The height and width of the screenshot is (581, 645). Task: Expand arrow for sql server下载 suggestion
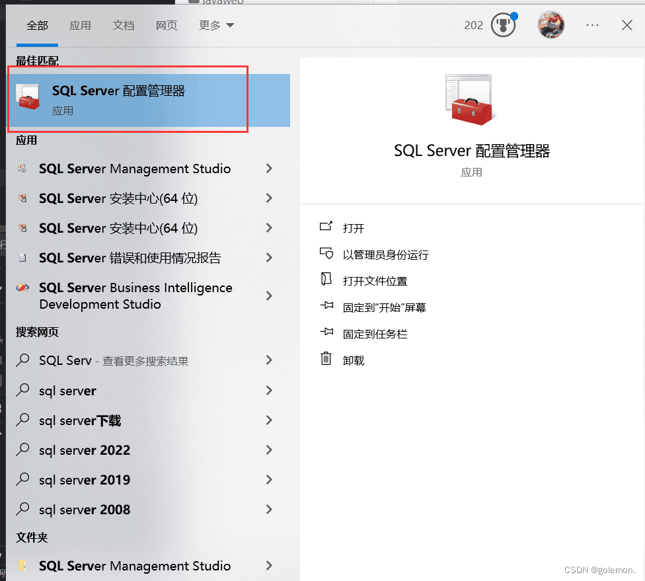coord(269,420)
